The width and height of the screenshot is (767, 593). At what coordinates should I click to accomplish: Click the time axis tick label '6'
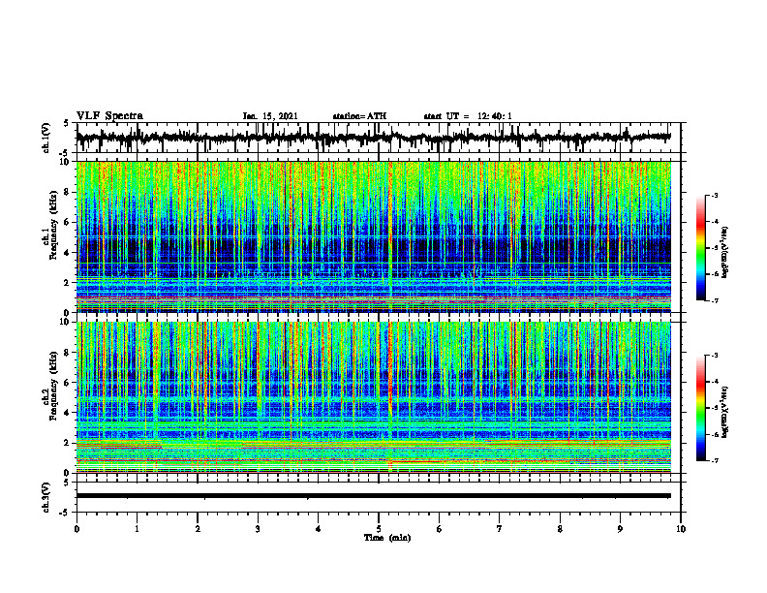(x=440, y=529)
